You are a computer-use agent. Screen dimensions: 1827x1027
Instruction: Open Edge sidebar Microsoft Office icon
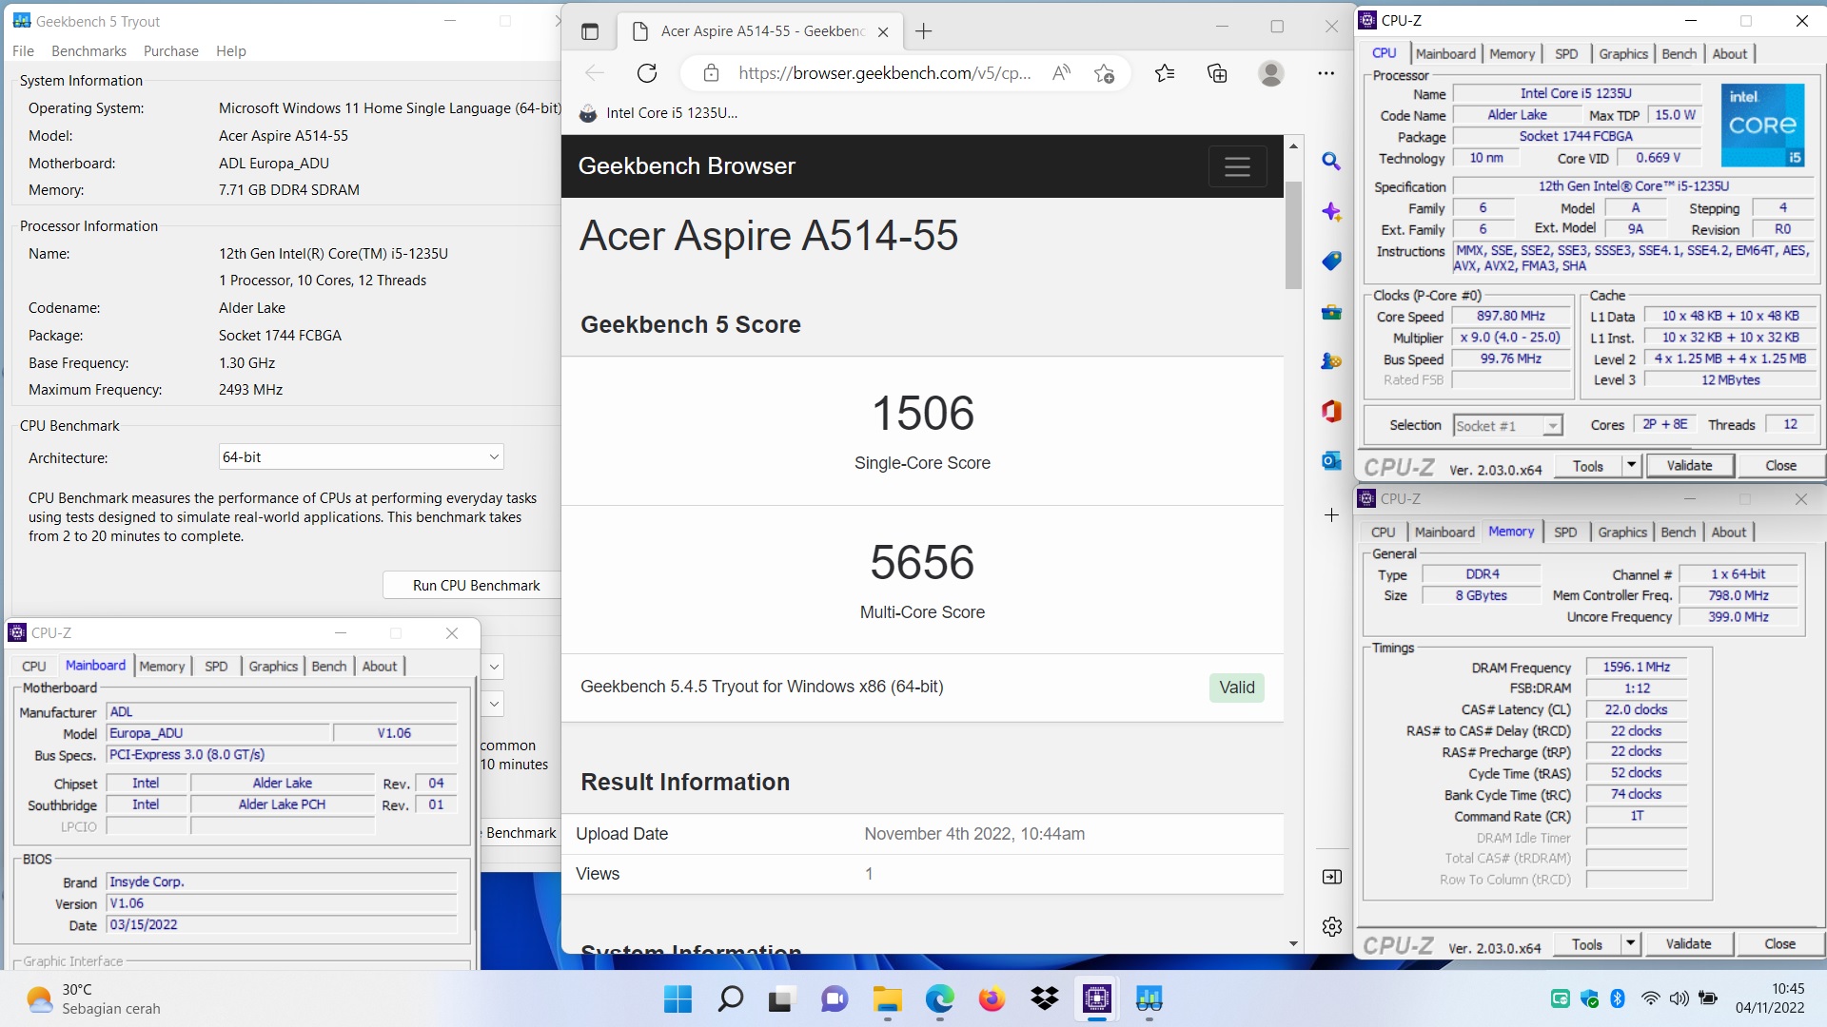(x=1331, y=411)
